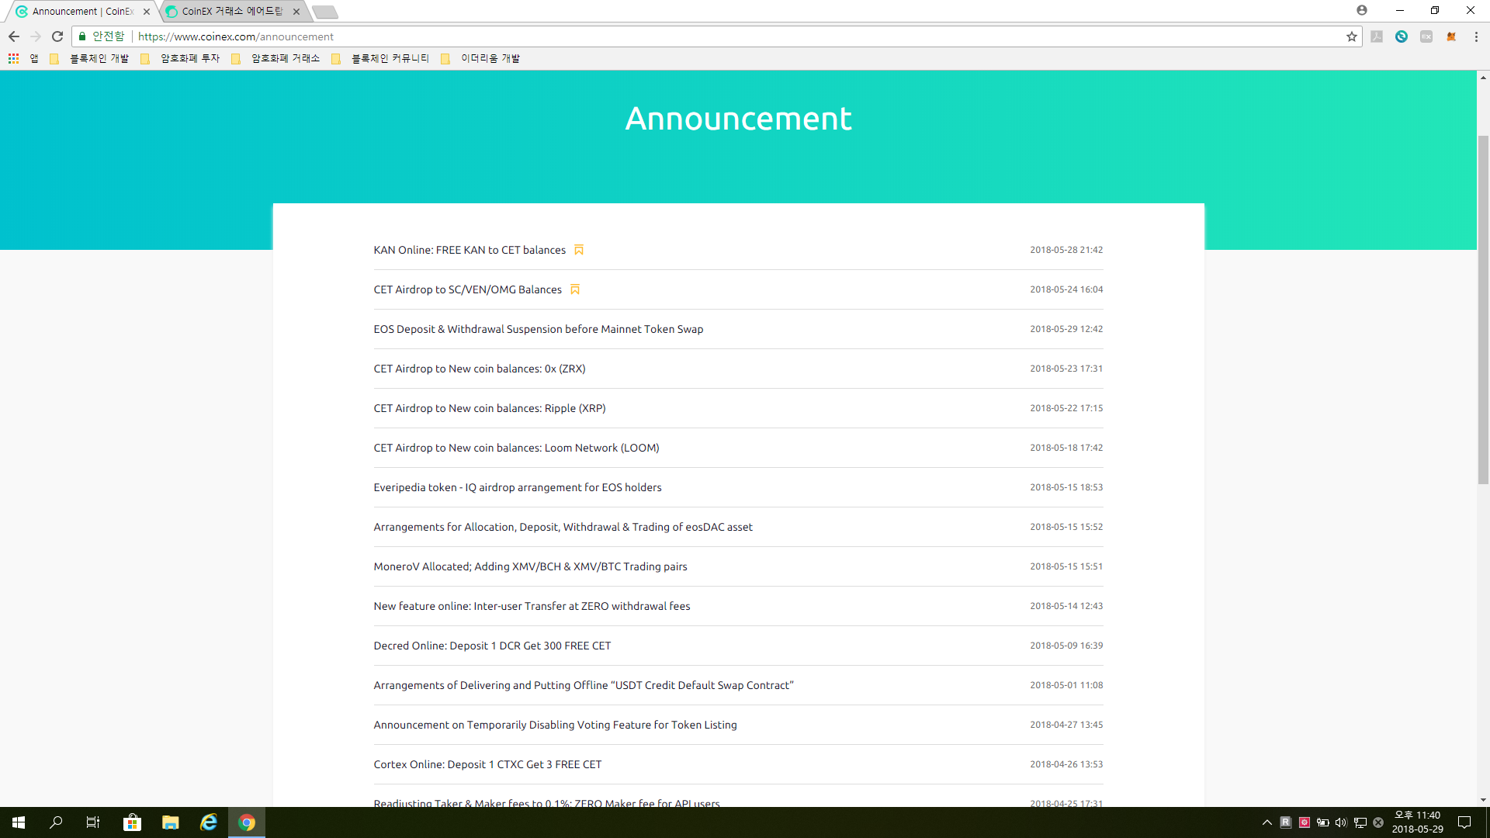The height and width of the screenshot is (838, 1490).
Task: Open Decred Online Deposit 1 DCR announcement
Action: [492, 646]
